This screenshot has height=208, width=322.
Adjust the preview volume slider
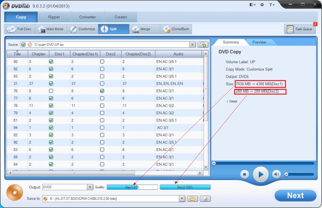point(286,175)
